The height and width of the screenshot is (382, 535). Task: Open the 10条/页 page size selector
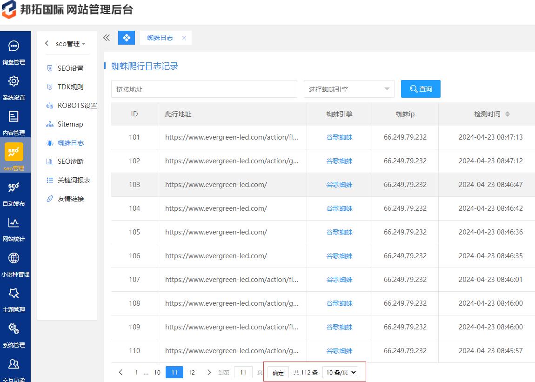(x=340, y=372)
